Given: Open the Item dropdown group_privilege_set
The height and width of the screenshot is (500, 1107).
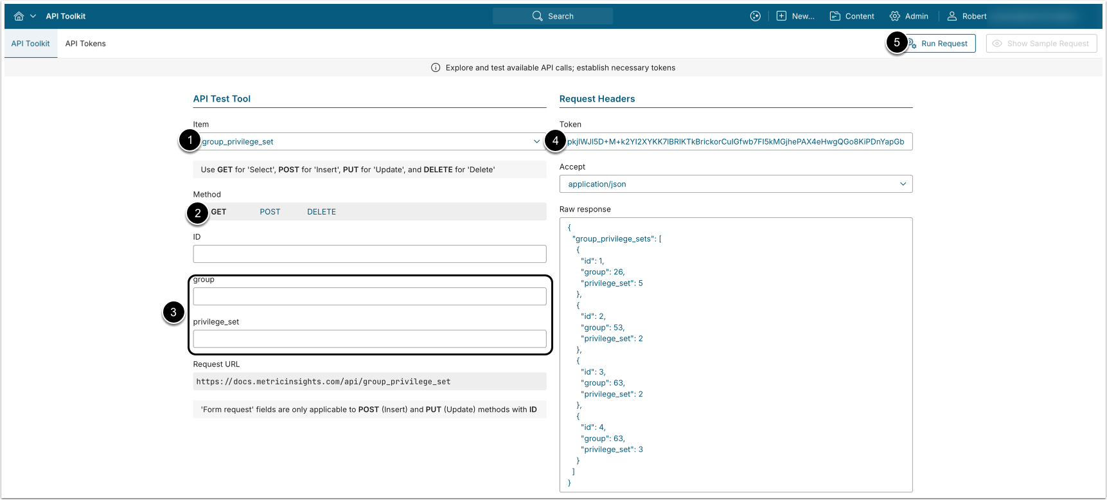Looking at the screenshot, I should point(370,141).
